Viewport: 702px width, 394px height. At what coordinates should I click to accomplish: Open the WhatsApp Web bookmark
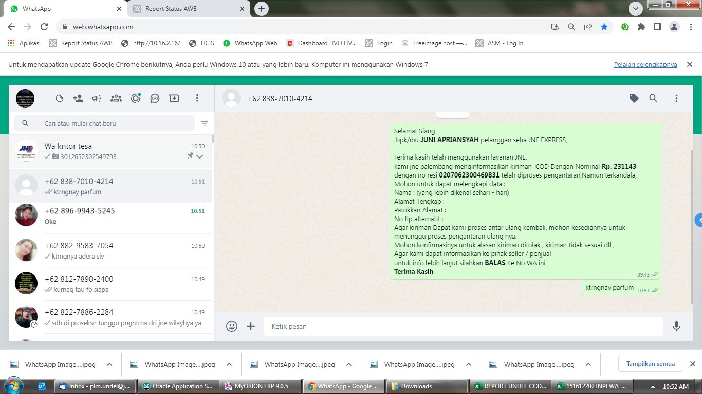(250, 43)
